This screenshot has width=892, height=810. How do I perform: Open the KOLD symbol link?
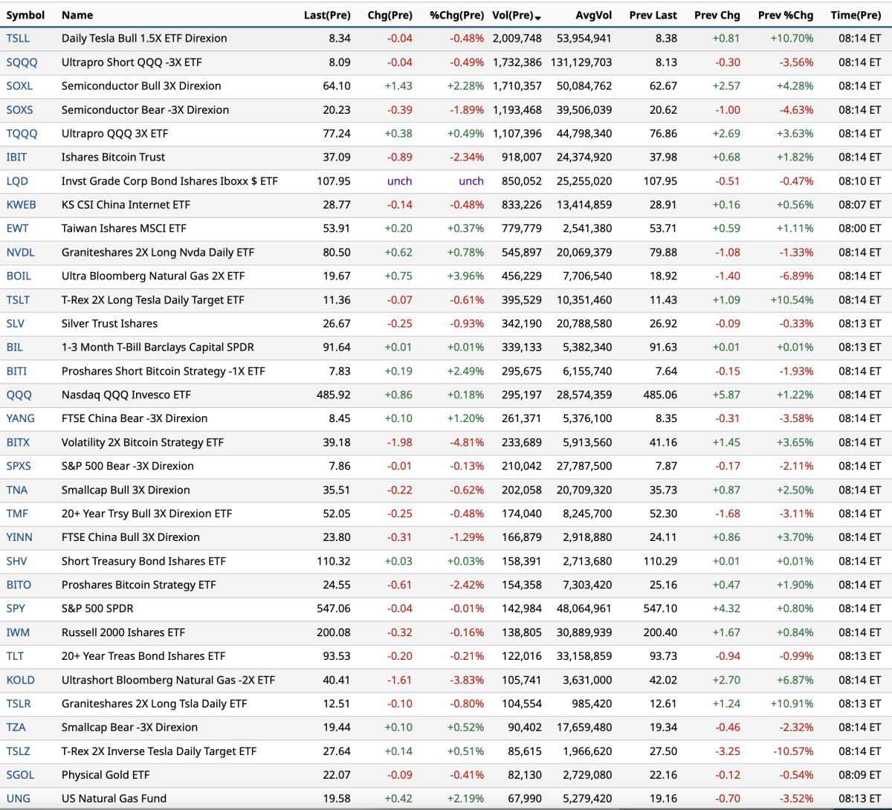[x=20, y=680]
